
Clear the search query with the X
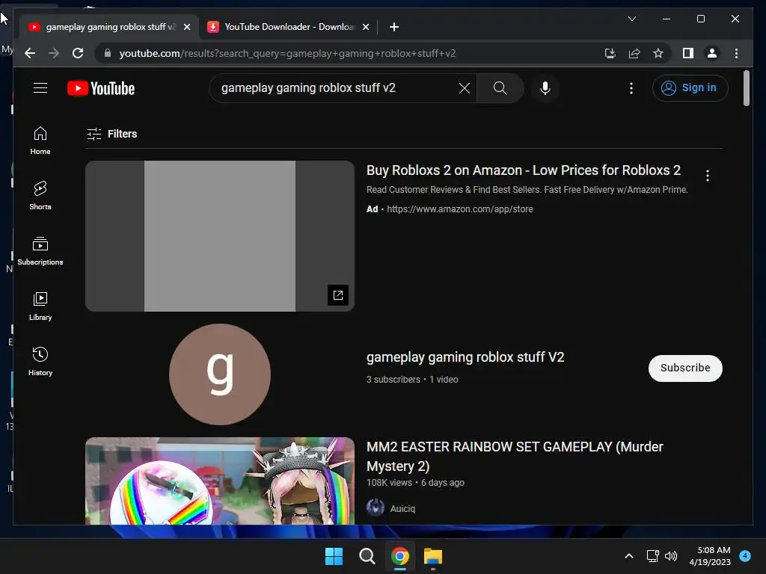click(464, 88)
